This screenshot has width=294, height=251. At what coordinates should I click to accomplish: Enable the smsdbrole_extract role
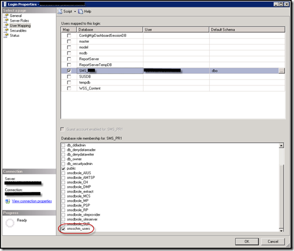pyautogui.click(x=63, y=191)
